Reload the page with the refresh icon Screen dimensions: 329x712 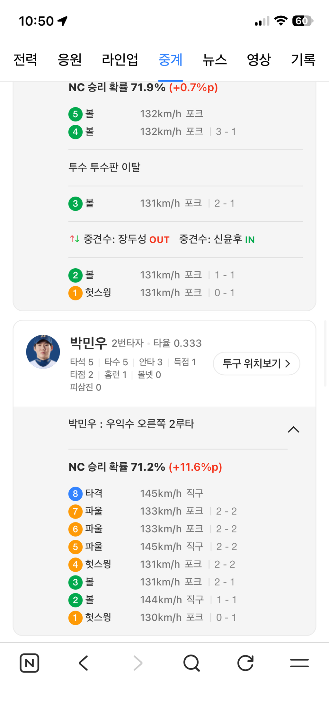245,663
